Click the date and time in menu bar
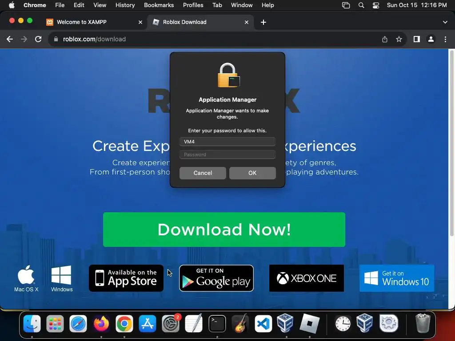Image resolution: width=455 pixels, height=341 pixels. coord(417,5)
